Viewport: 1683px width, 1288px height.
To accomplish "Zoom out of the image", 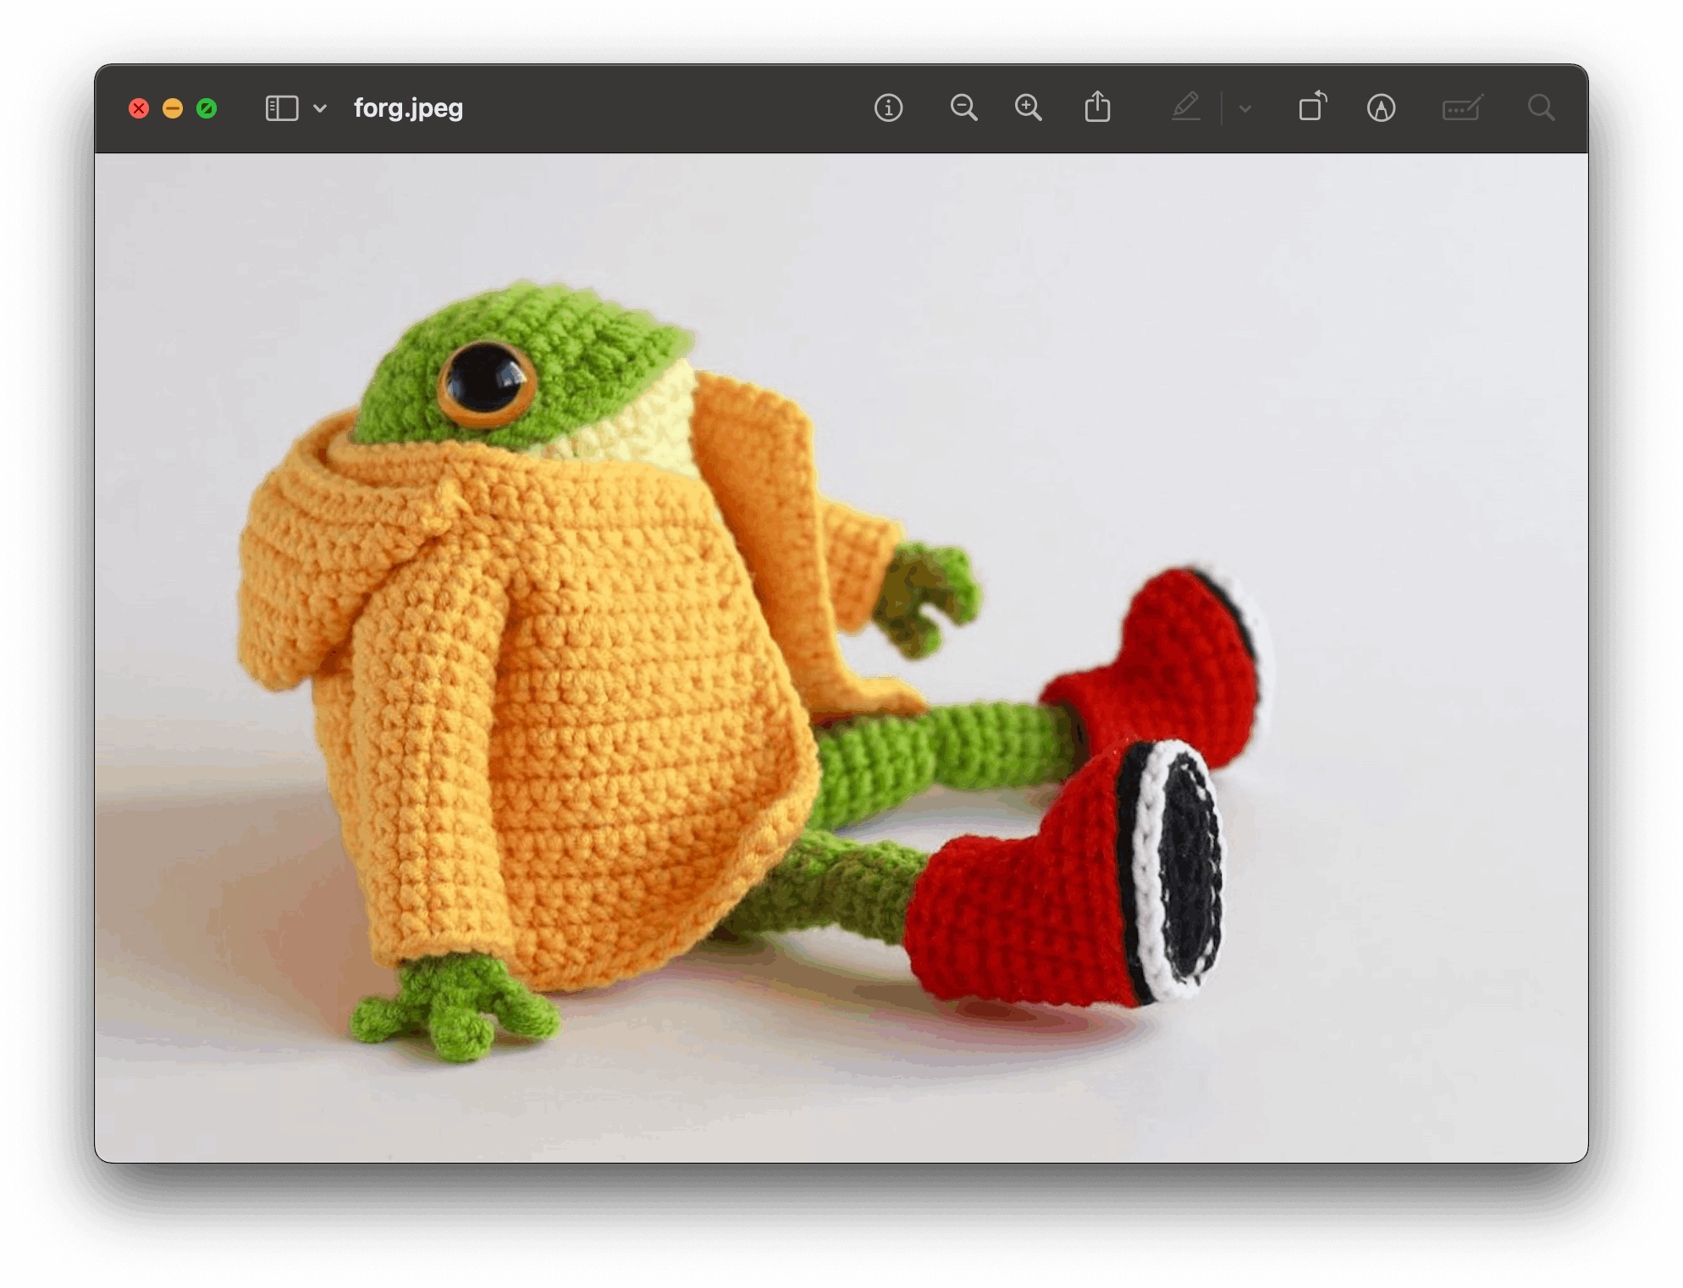I will [963, 108].
